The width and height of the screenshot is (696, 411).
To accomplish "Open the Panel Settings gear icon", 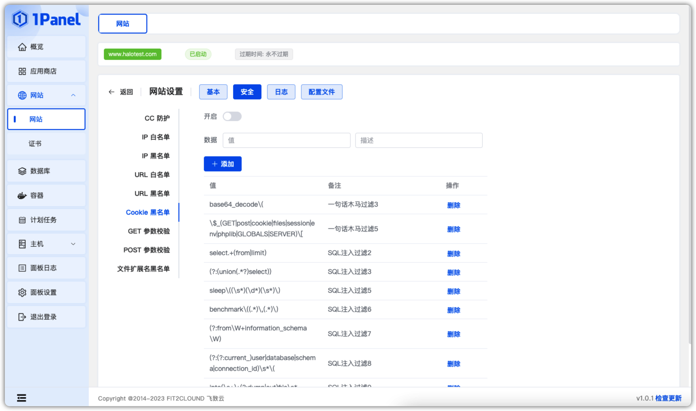I will coord(22,292).
